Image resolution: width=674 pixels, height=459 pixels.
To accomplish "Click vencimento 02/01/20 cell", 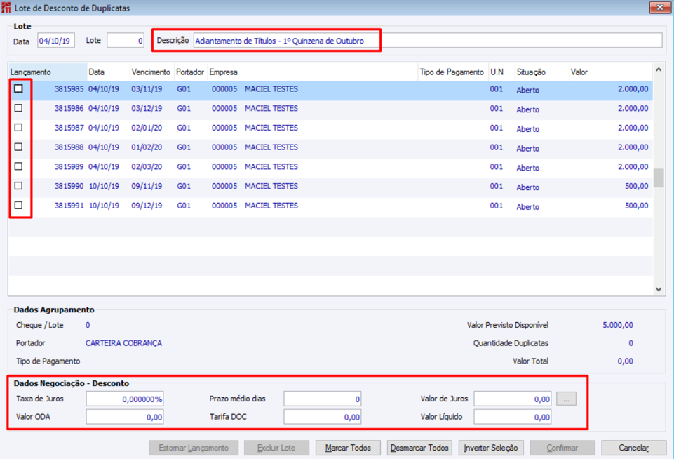I will pyautogui.click(x=147, y=128).
